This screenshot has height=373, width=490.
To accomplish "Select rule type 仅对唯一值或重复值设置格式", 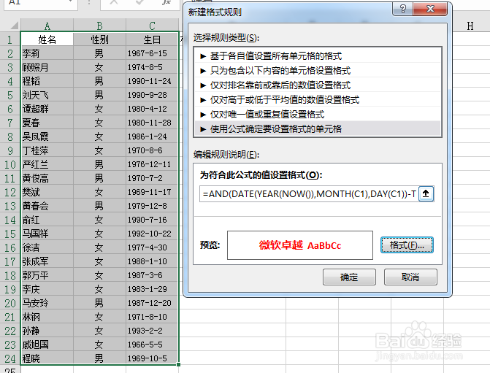I will click(318, 115).
